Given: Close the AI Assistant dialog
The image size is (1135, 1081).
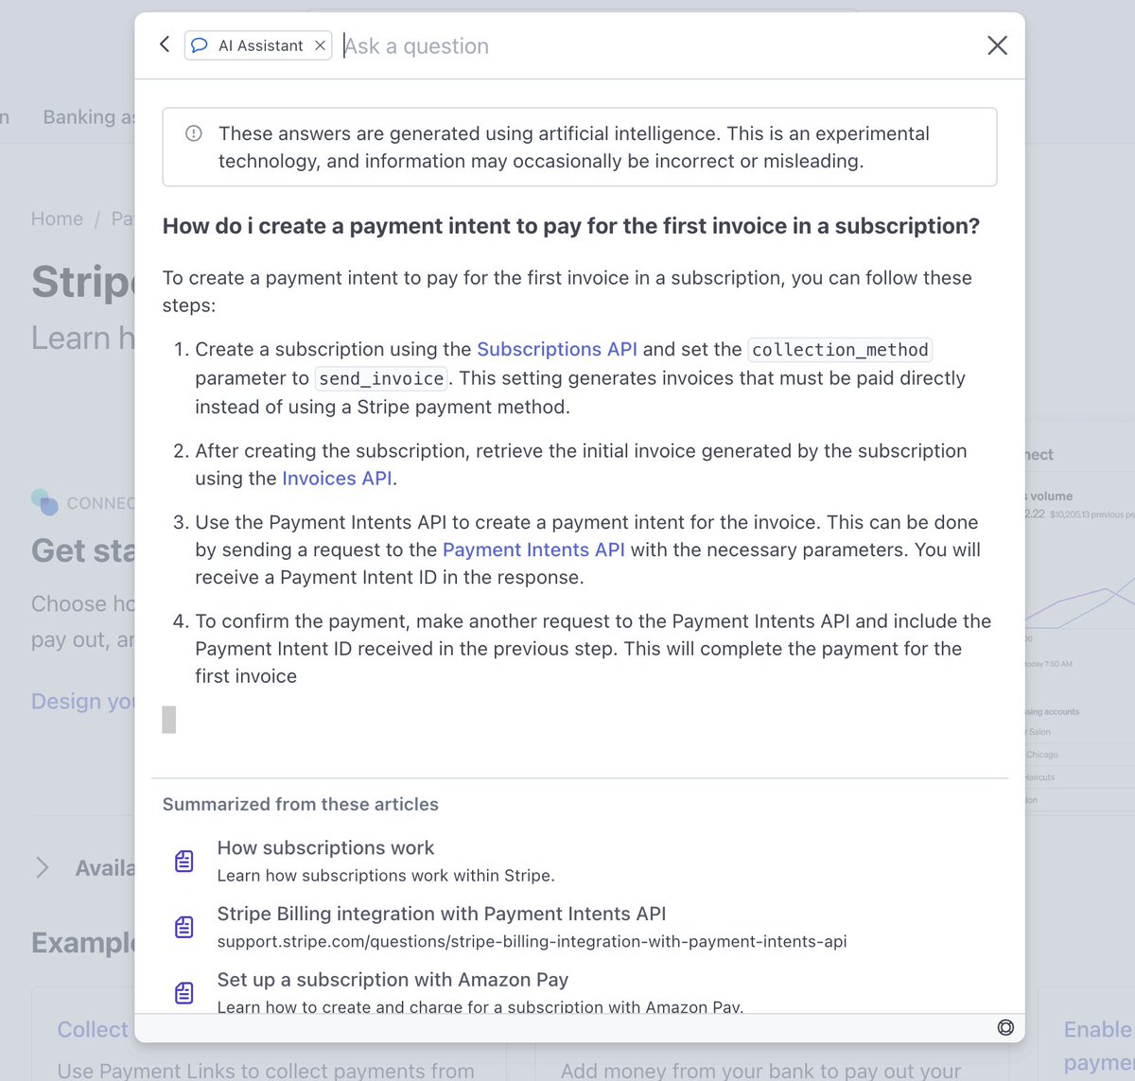Looking at the screenshot, I should [997, 45].
